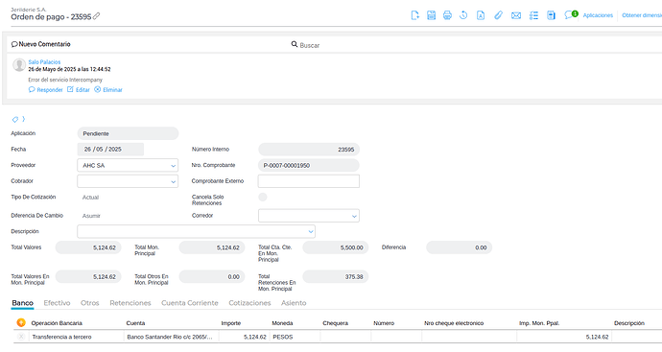Viewport: 662px width, 352px height.
Task: Click the notes book icon in toolbar
Action: pos(551,15)
